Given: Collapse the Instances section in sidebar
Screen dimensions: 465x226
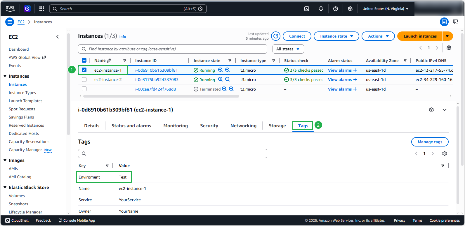Looking at the screenshot, I should (5, 76).
